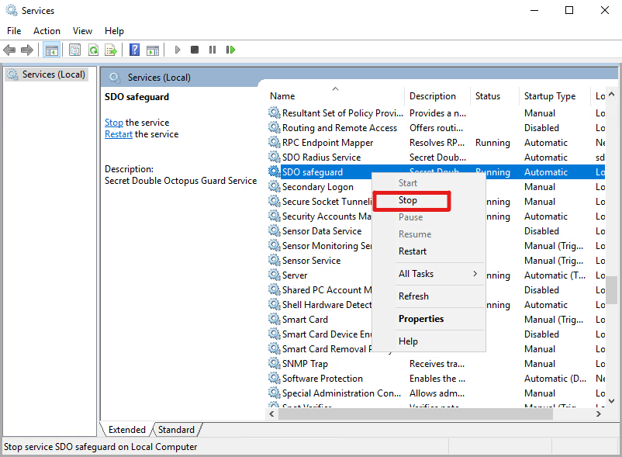Click the 'Offers routi...' description cell
This screenshot has width=622, height=457.
pos(436,128)
